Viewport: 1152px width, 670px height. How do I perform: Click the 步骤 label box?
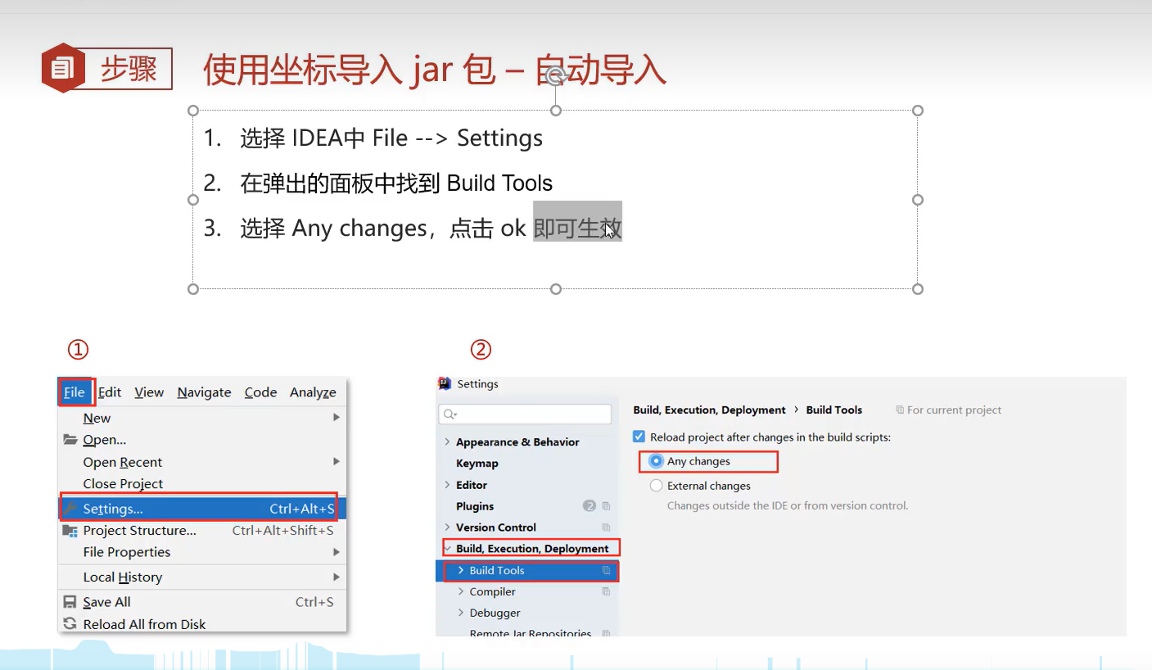pyautogui.click(x=129, y=69)
